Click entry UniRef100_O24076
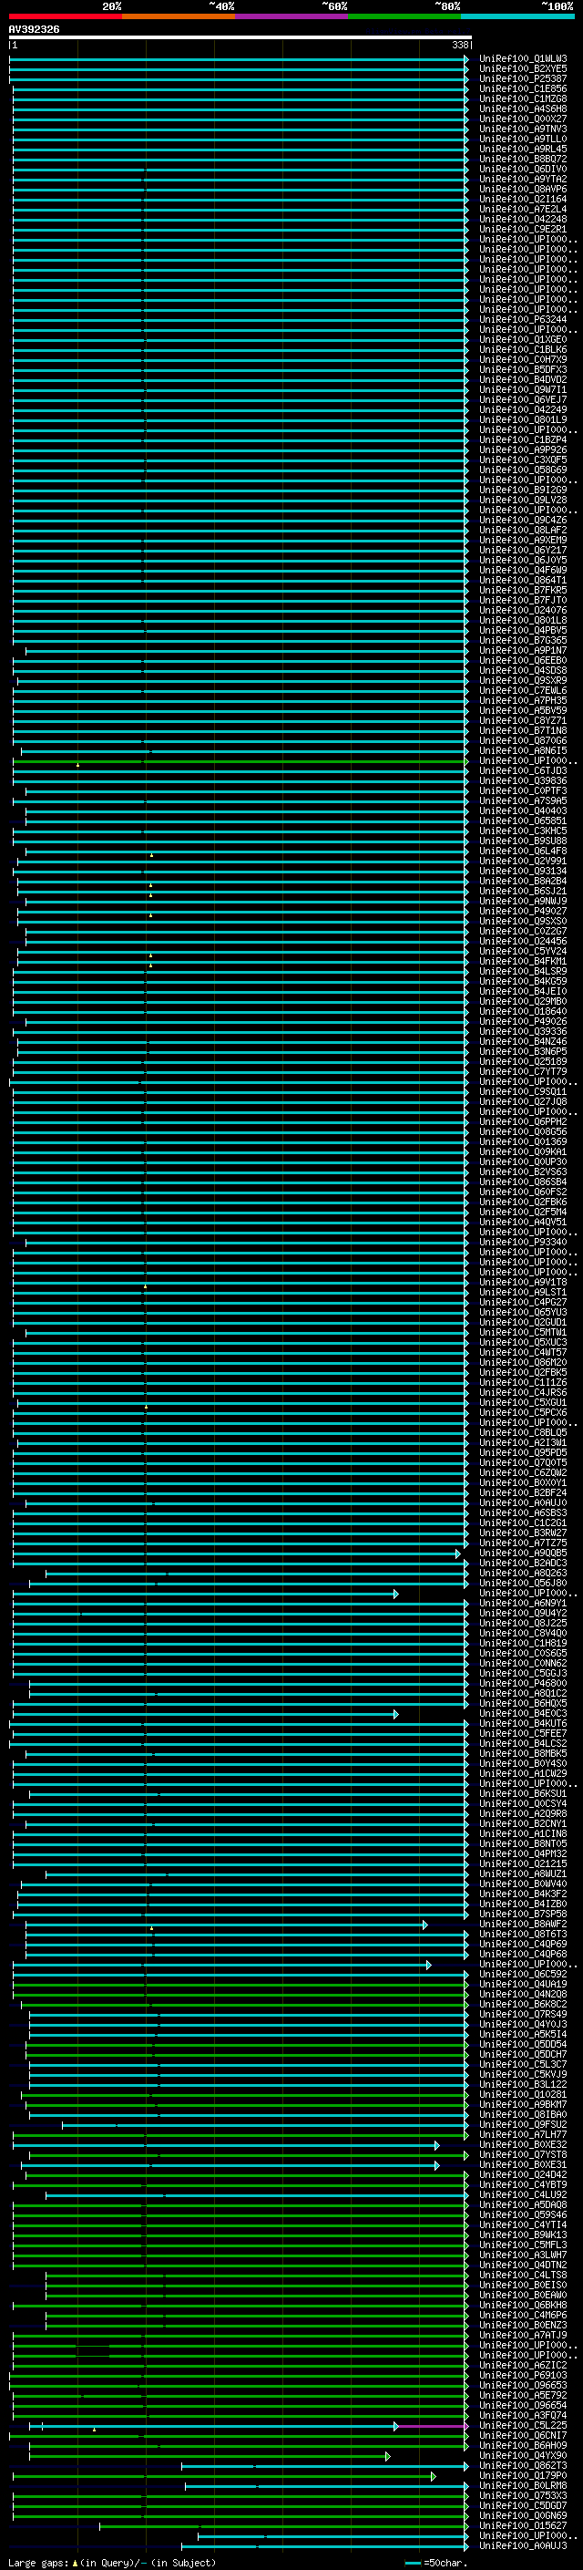Screen dimensions: 583x2570 tap(523, 610)
